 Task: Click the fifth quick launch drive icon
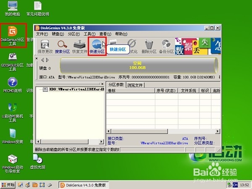click(x=49, y=185)
